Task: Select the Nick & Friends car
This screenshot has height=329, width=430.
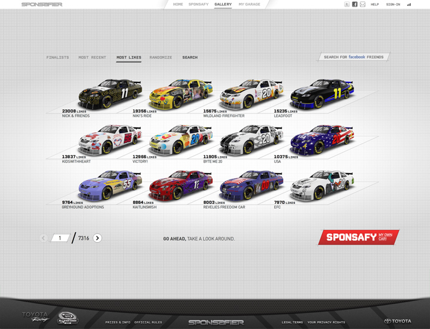Action: pos(110,94)
